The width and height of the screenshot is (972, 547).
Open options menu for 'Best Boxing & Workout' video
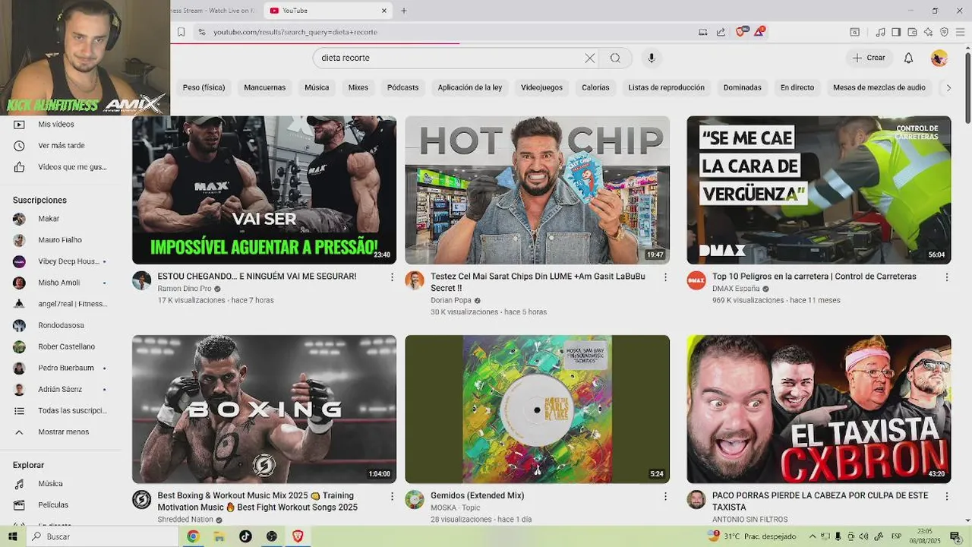392,496
